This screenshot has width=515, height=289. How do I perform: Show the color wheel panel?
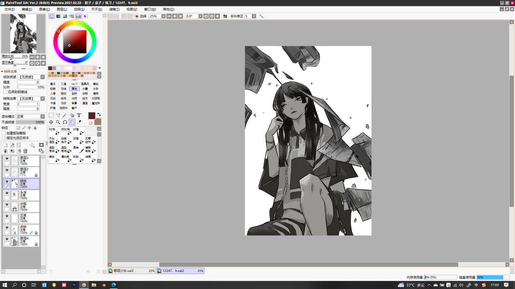point(52,16)
